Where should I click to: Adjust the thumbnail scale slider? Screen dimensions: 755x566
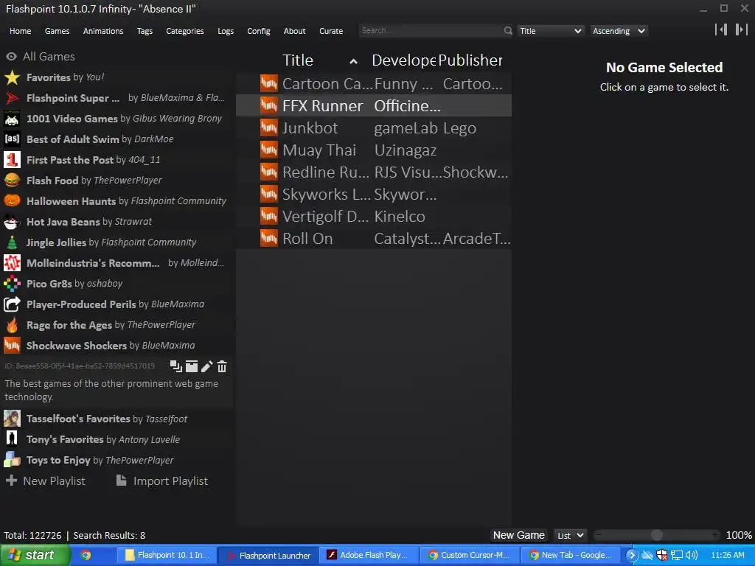(657, 535)
